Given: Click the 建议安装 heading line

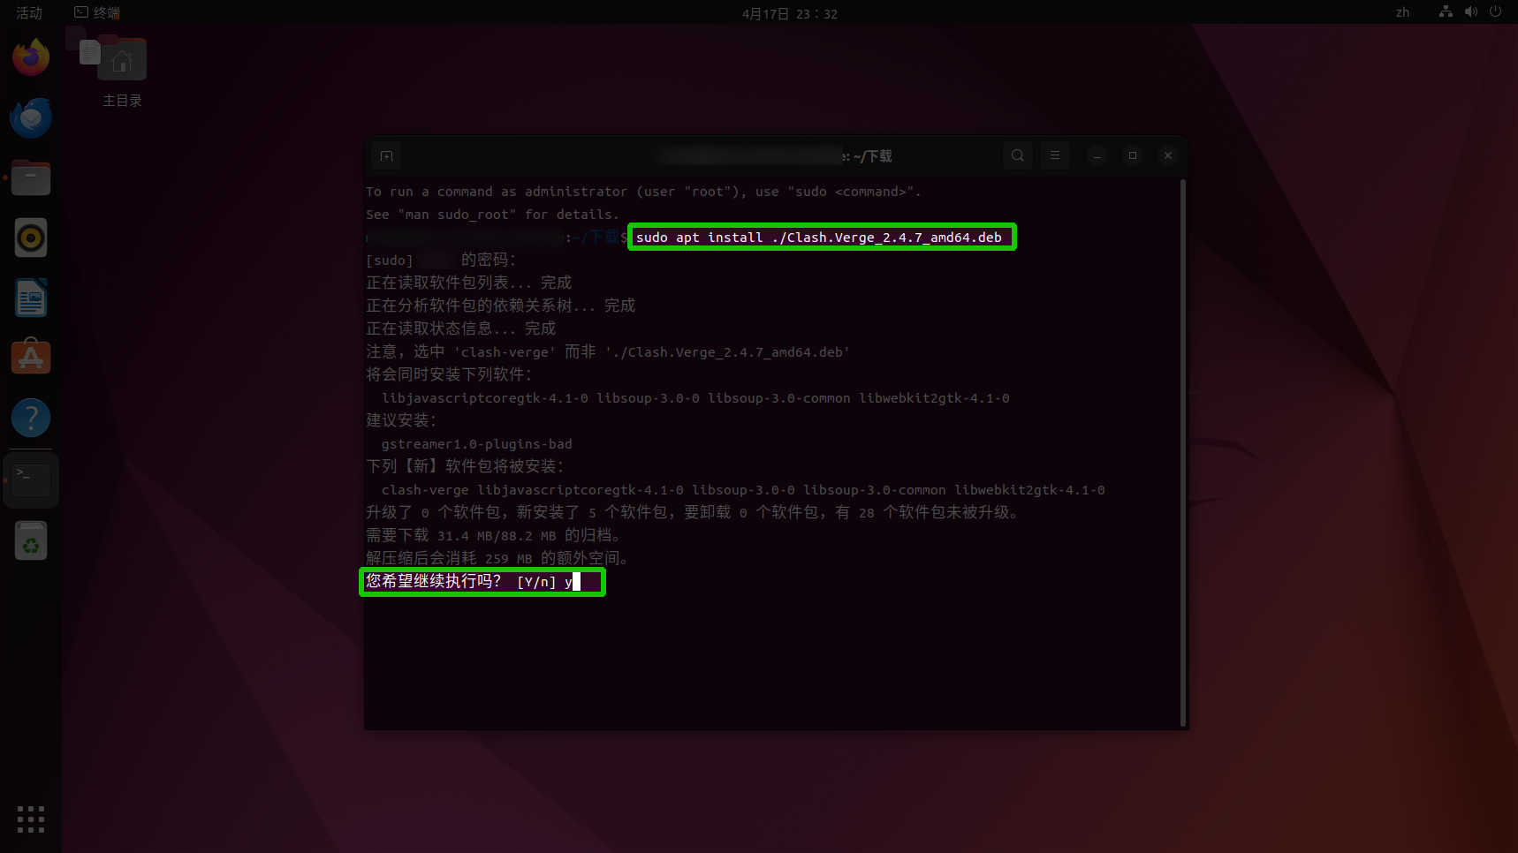Looking at the screenshot, I should (x=401, y=420).
